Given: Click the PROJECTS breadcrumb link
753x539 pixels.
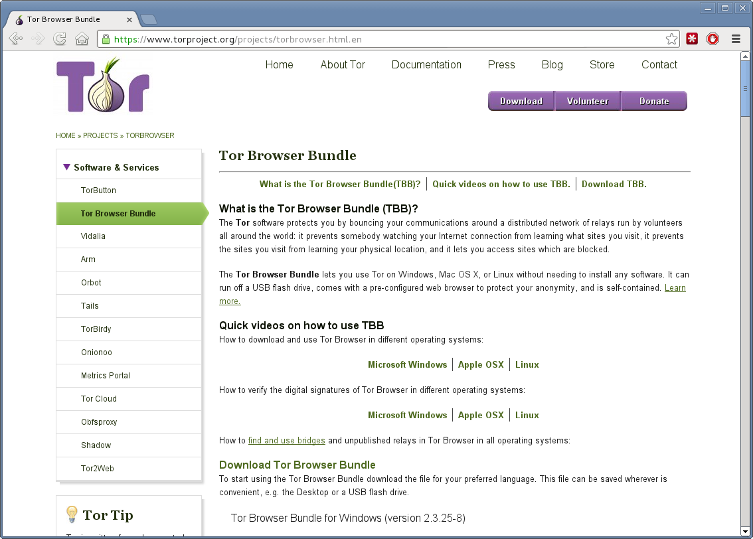Looking at the screenshot, I should (100, 136).
